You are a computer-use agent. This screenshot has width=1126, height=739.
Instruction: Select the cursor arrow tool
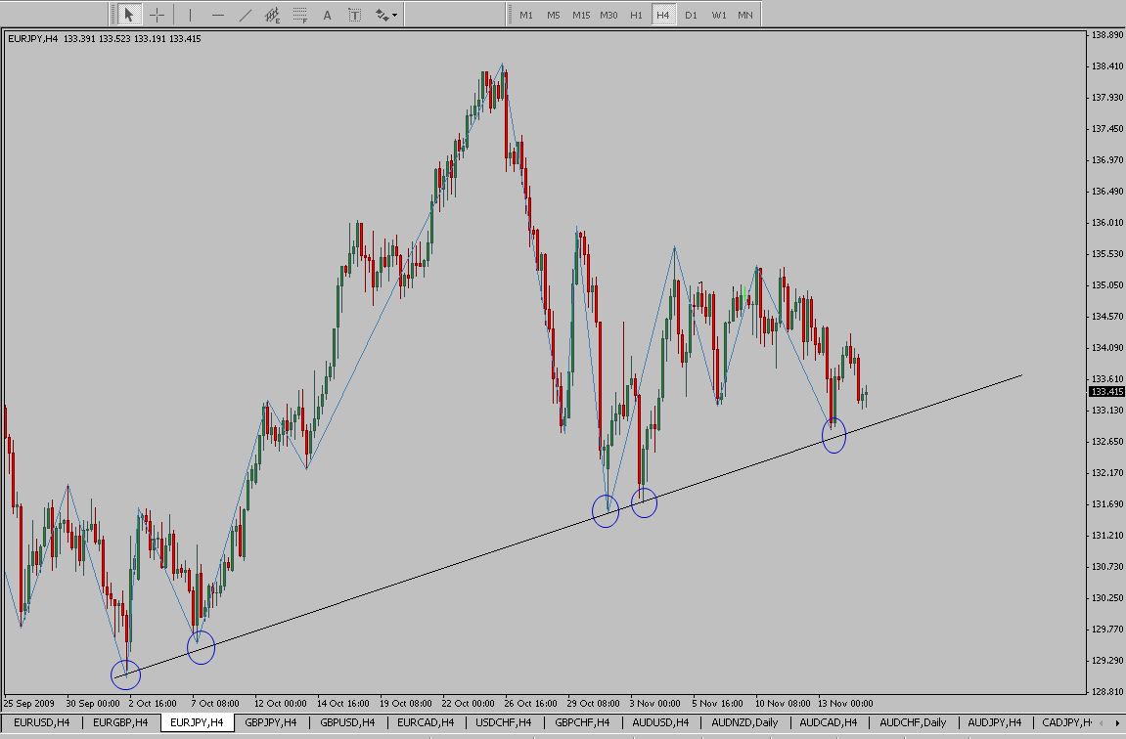pyautogui.click(x=129, y=15)
